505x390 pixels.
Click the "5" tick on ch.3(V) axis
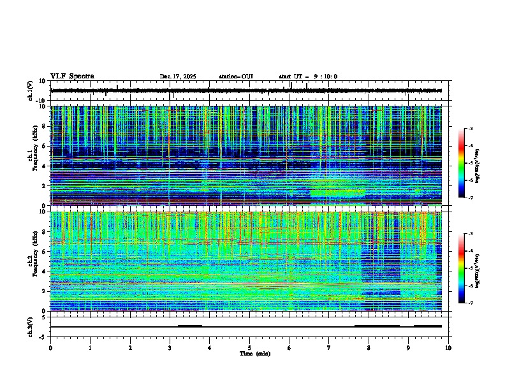[x=45, y=317]
